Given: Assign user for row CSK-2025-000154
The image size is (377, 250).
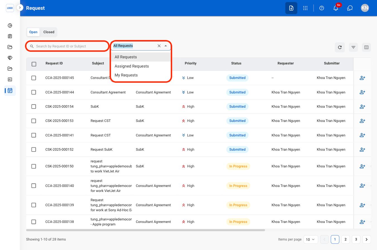Looking at the screenshot, I should click(x=362, y=107).
